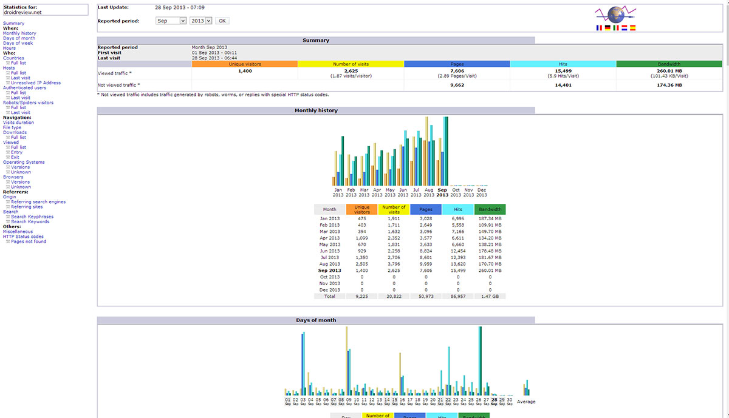
Task: Open the year dropdown showing 2013
Action: pyautogui.click(x=200, y=21)
